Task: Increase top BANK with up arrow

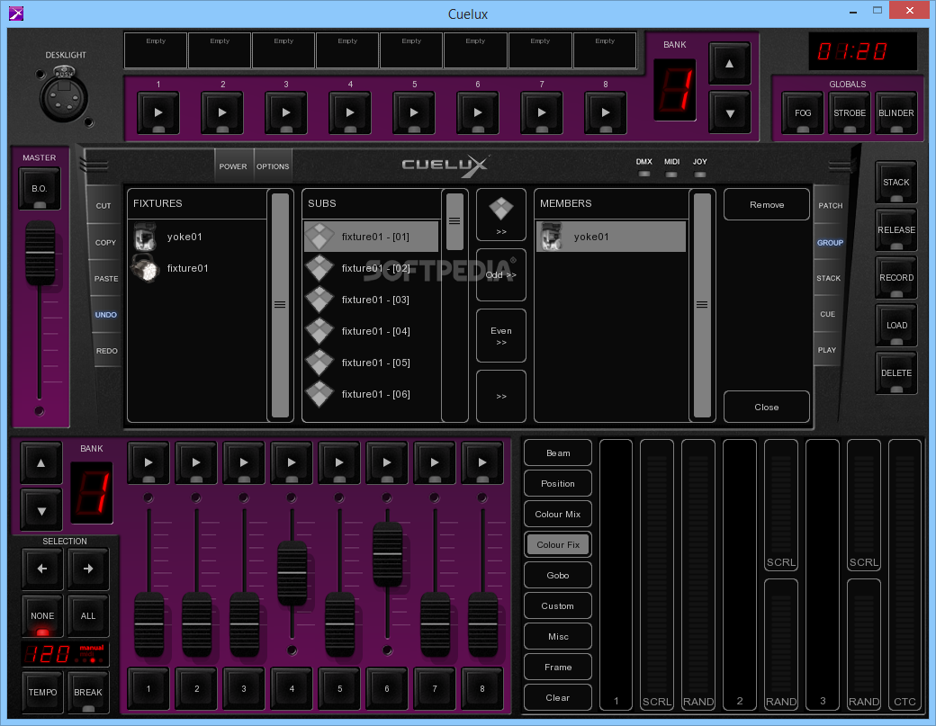Action: (x=730, y=64)
